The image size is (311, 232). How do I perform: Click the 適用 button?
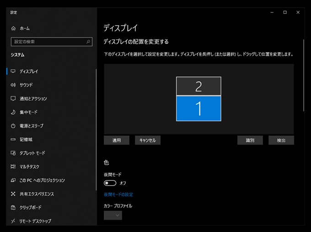(x=117, y=140)
